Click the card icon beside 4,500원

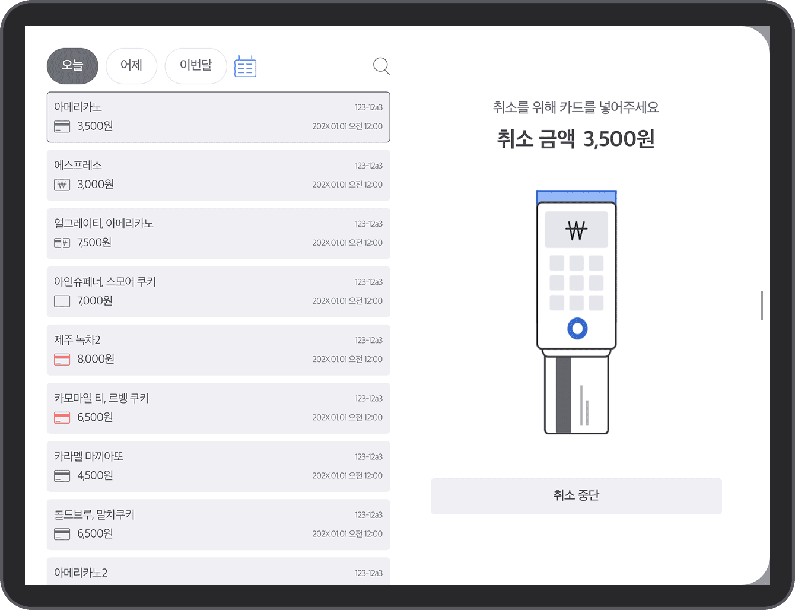[62, 475]
